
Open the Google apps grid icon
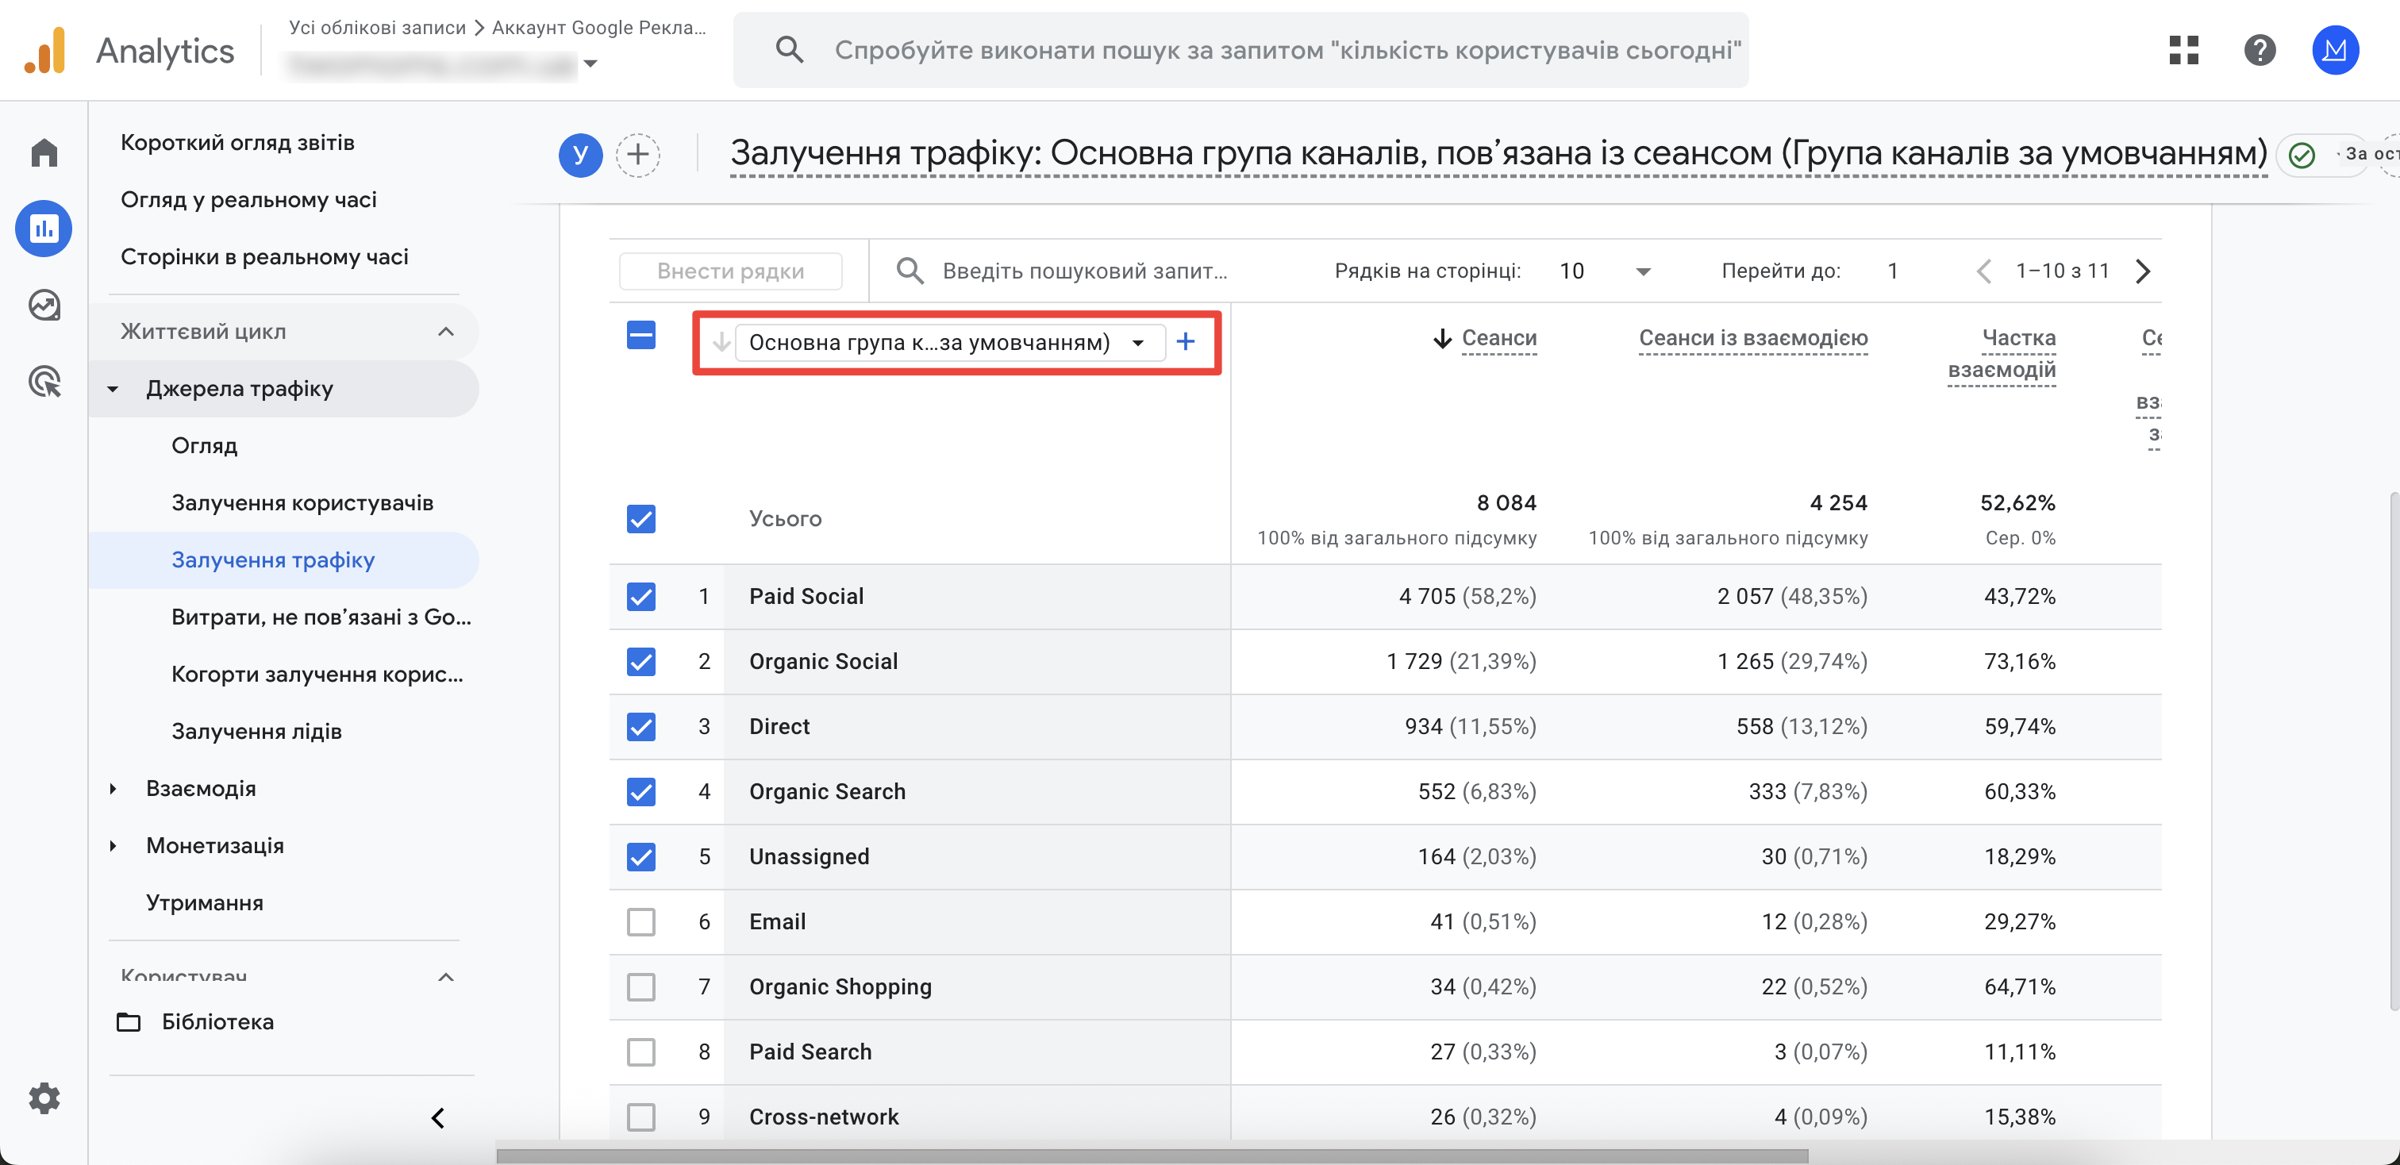click(2183, 49)
